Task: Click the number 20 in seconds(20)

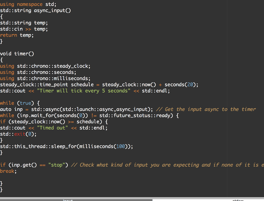Action: (190, 84)
